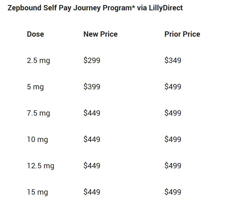Image resolution: width=227 pixels, height=204 pixels.
Task: Select the new price for 15 mg
Action: point(92,192)
